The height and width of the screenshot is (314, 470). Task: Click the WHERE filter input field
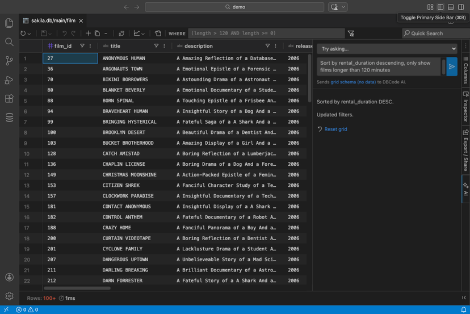[x=266, y=34]
